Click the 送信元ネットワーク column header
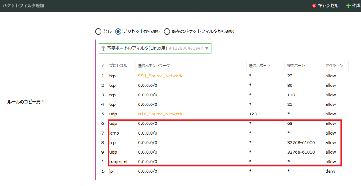Viewport: 361px width, 186px height. click(x=154, y=65)
